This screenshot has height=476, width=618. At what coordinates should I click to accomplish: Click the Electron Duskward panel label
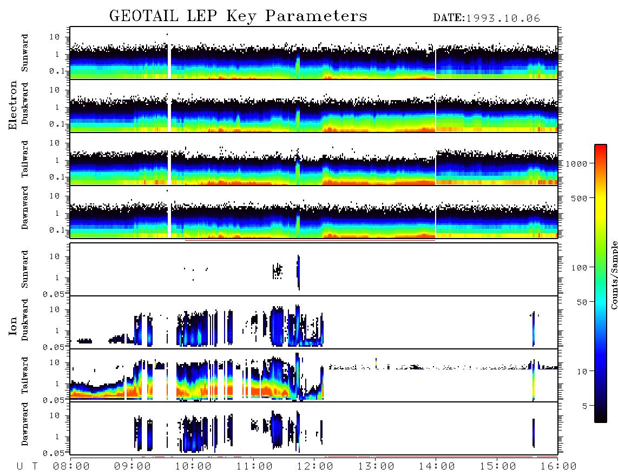click(25, 104)
